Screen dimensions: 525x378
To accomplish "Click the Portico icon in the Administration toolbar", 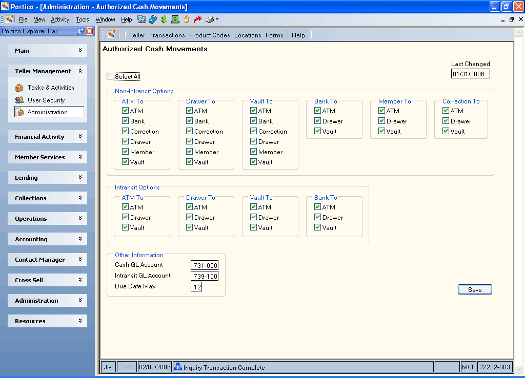I will [111, 34].
